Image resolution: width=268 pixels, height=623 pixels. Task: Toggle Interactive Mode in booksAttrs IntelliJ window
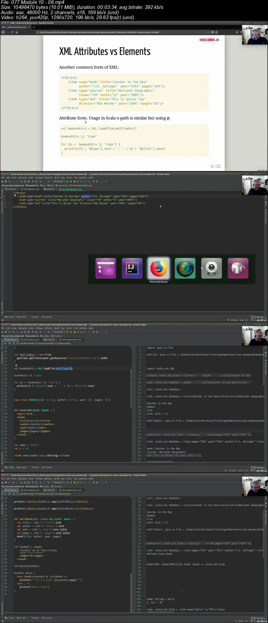pos(44,343)
